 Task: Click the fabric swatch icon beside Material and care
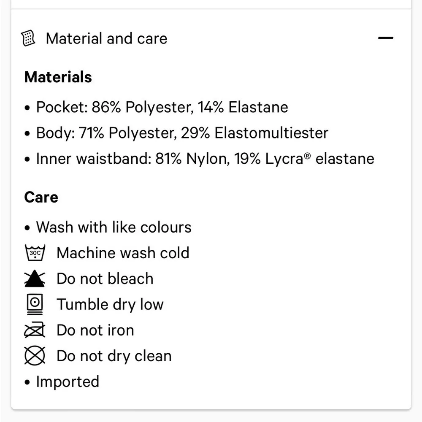pos(28,38)
